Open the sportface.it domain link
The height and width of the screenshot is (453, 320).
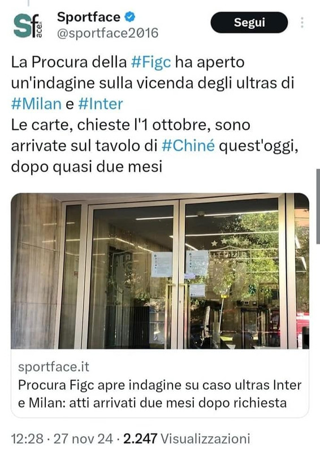tap(54, 367)
